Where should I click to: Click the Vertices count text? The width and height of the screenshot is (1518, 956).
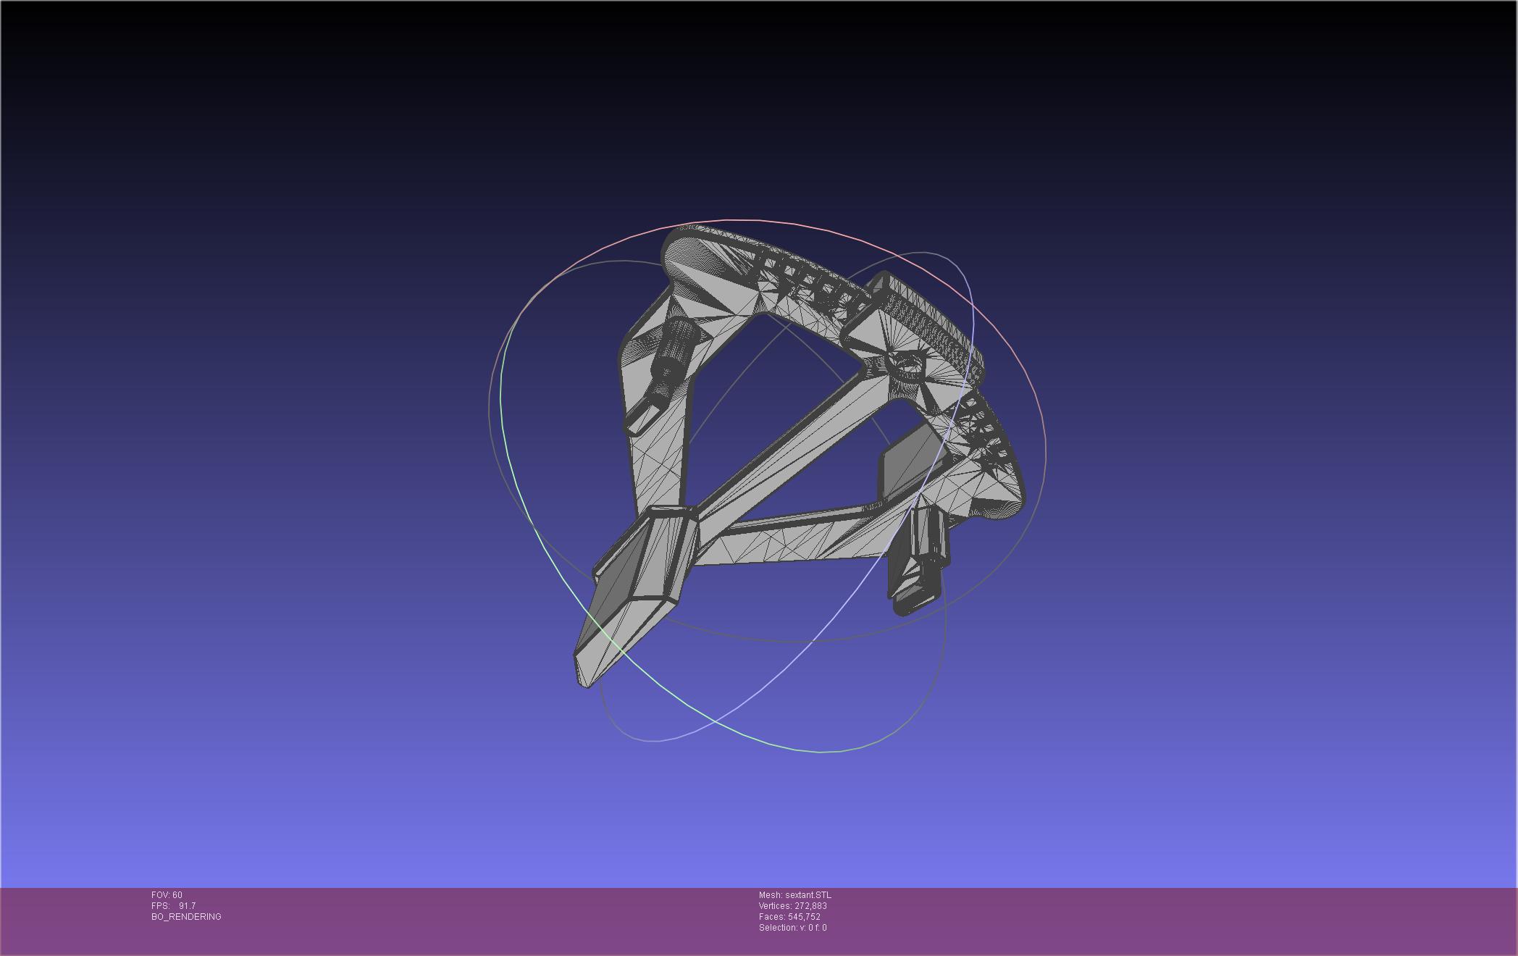[792, 906]
